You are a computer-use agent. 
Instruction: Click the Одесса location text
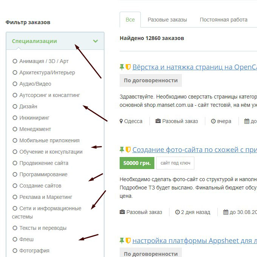click(x=133, y=121)
